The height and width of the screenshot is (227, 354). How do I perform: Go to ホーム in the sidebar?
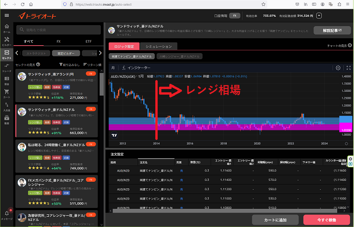pos(7,28)
